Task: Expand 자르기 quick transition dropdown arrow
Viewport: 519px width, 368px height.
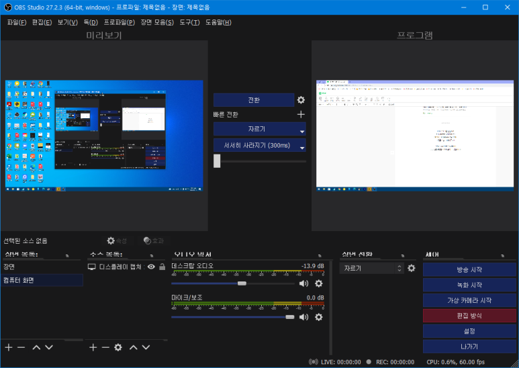Action: click(302, 132)
